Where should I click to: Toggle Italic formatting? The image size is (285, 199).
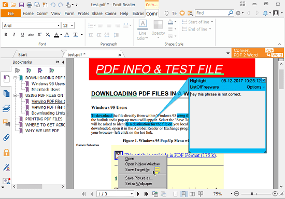[14, 34]
